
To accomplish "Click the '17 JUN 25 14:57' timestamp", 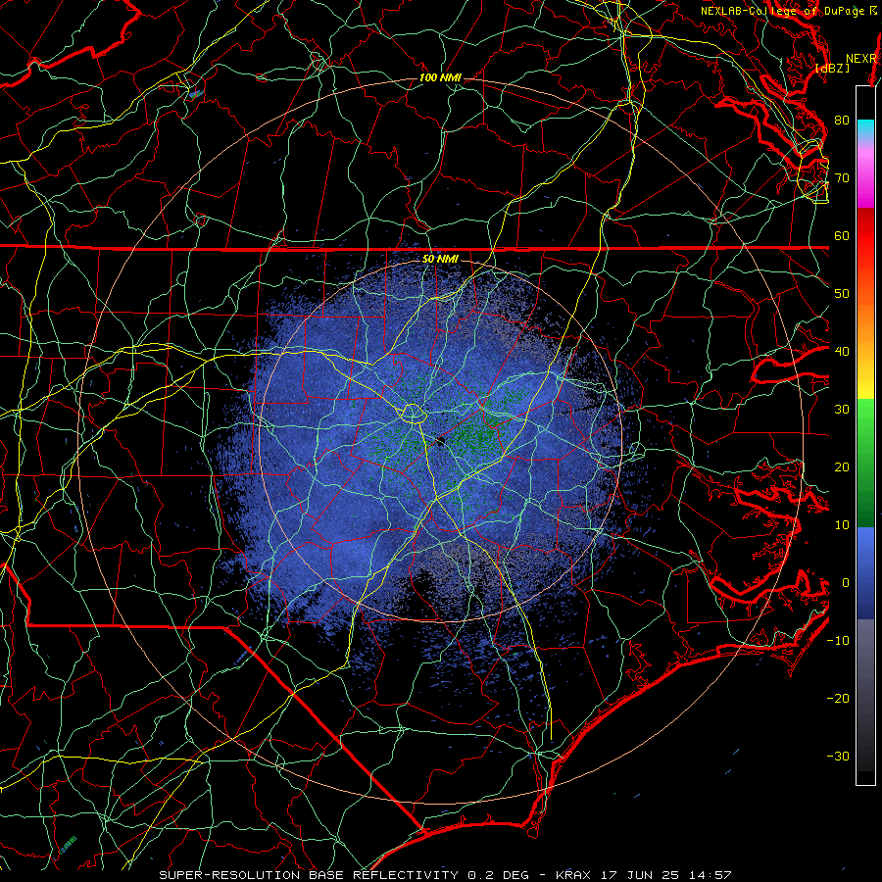I will [666, 875].
